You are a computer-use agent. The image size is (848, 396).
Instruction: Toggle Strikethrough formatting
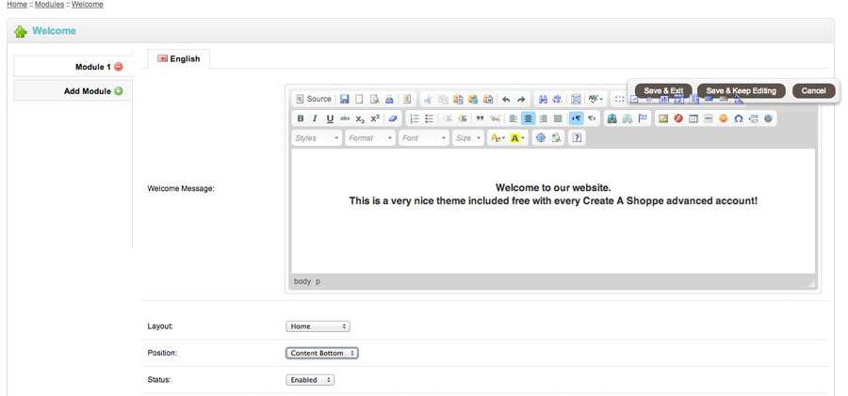pos(345,119)
